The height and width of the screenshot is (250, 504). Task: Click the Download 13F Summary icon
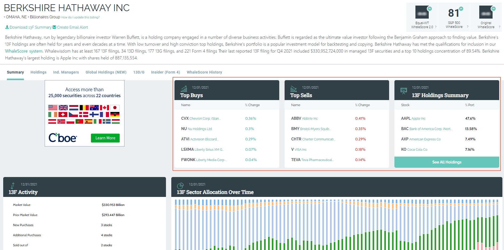click(x=7, y=27)
